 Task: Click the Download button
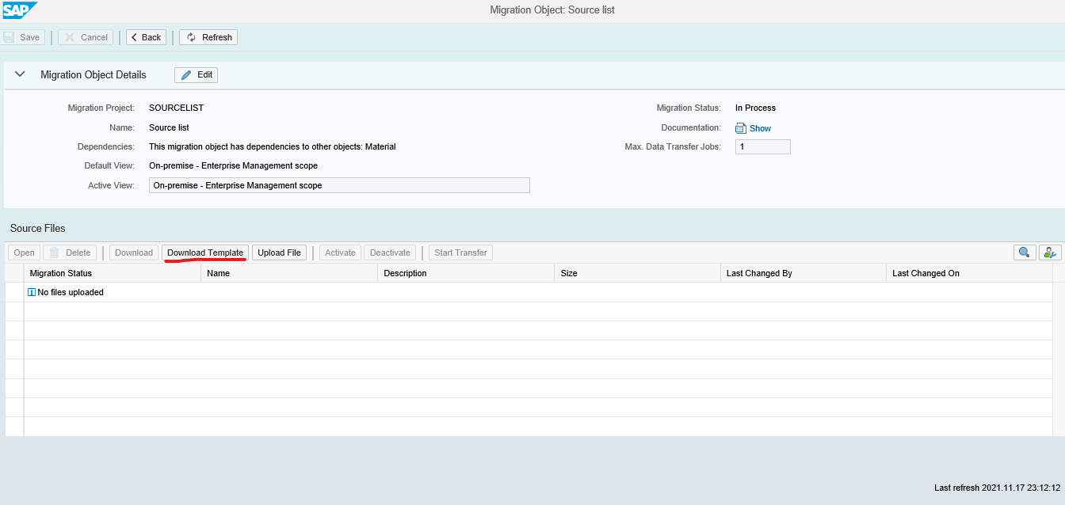pyautogui.click(x=133, y=252)
